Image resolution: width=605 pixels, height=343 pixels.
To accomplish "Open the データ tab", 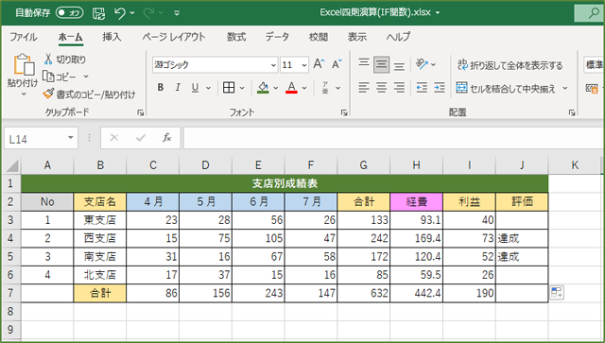I will pos(277,37).
